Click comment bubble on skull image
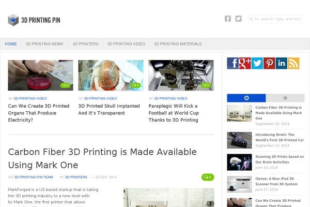The width and height of the screenshot is (310, 207). click(x=135, y=85)
